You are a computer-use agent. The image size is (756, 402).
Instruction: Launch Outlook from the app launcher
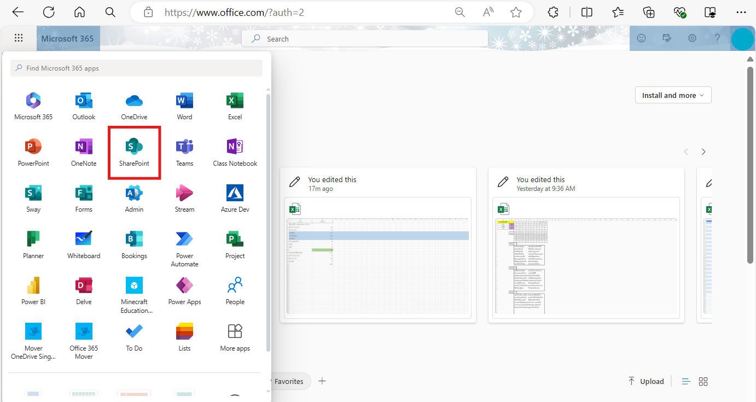pyautogui.click(x=84, y=106)
